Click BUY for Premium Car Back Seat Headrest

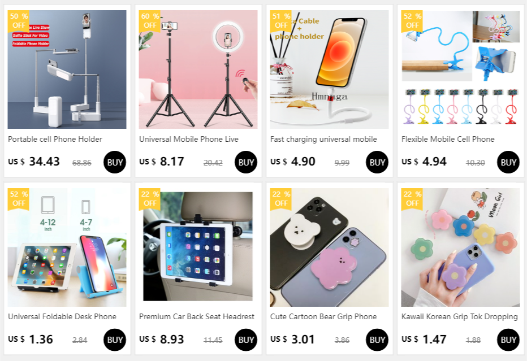pyautogui.click(x=246, y=340)
